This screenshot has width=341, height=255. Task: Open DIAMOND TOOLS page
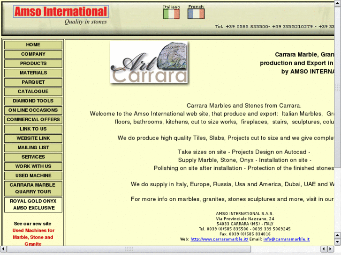pos(33,101)
